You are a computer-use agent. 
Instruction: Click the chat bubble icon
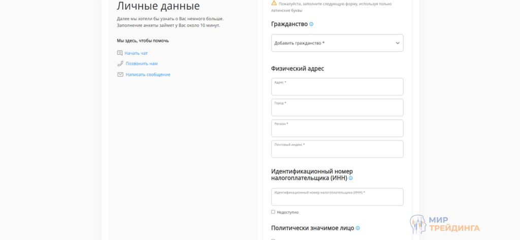click(x=120, y=53)
